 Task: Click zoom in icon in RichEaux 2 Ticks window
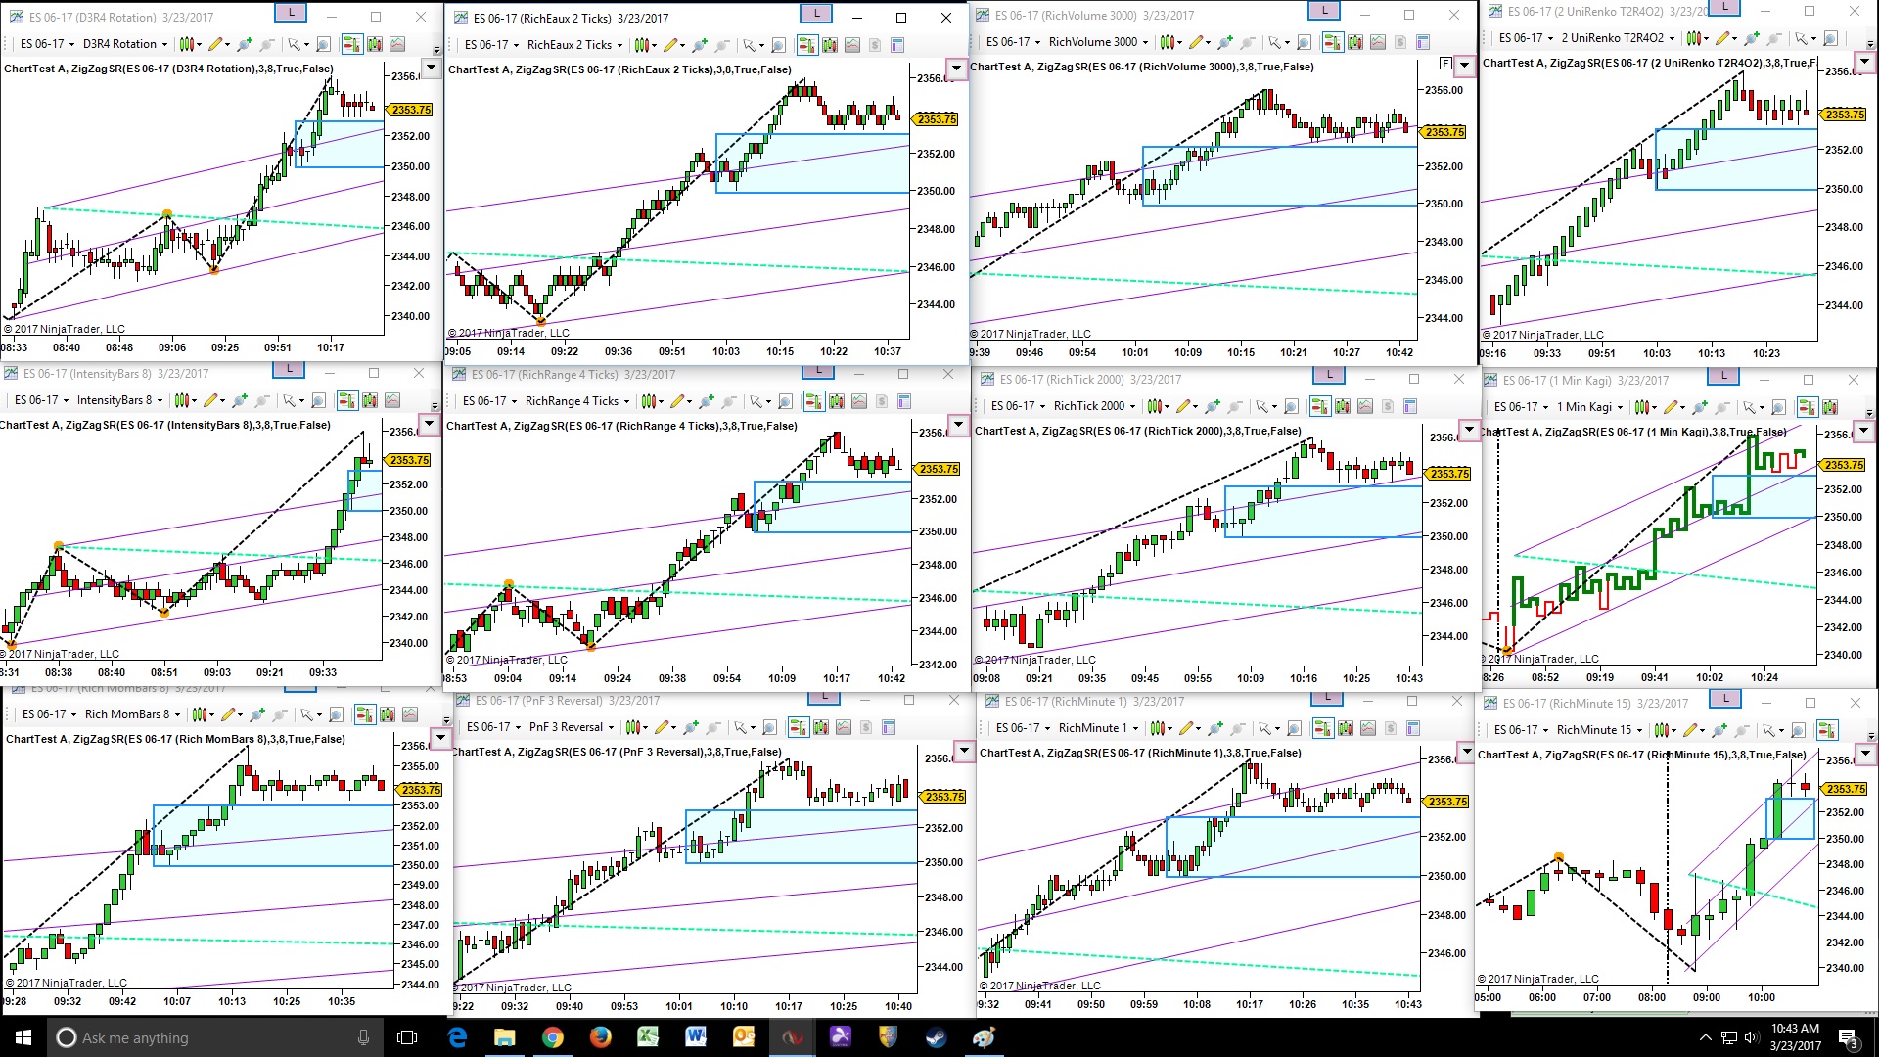coord(699,45)
